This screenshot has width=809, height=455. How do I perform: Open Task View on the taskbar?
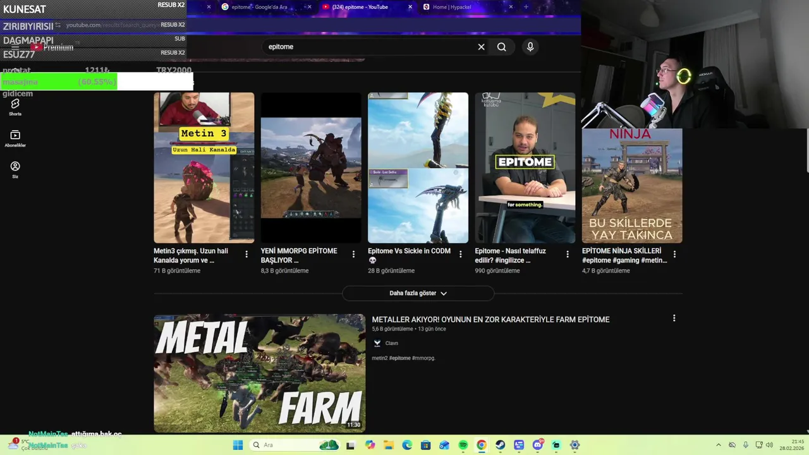(x=351, y=445)
